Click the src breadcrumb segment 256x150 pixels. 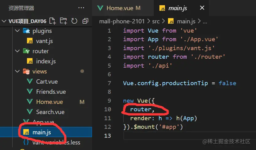coord(156,22)
